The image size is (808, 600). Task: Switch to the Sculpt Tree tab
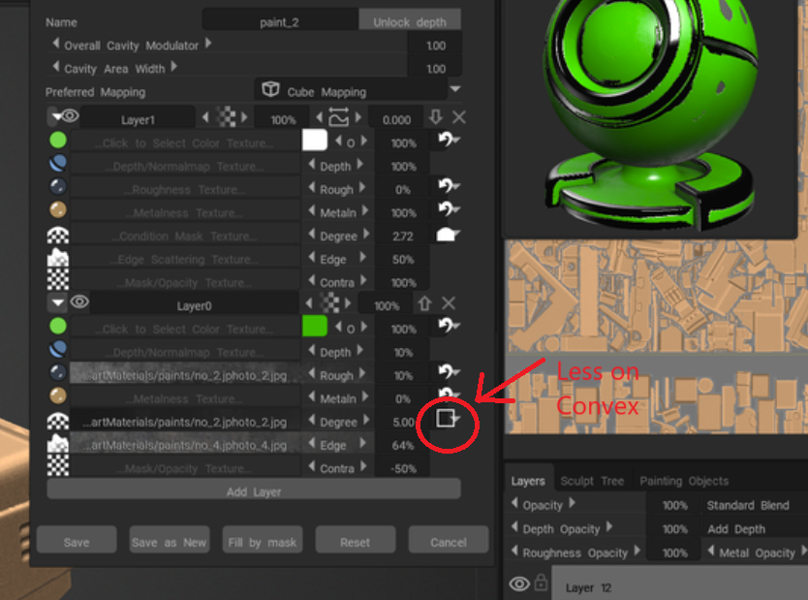[592, 481]
